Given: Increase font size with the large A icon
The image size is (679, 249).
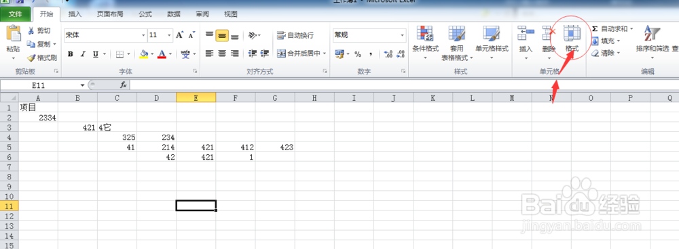Looking at the screenshot, I should tap(180, 35).
